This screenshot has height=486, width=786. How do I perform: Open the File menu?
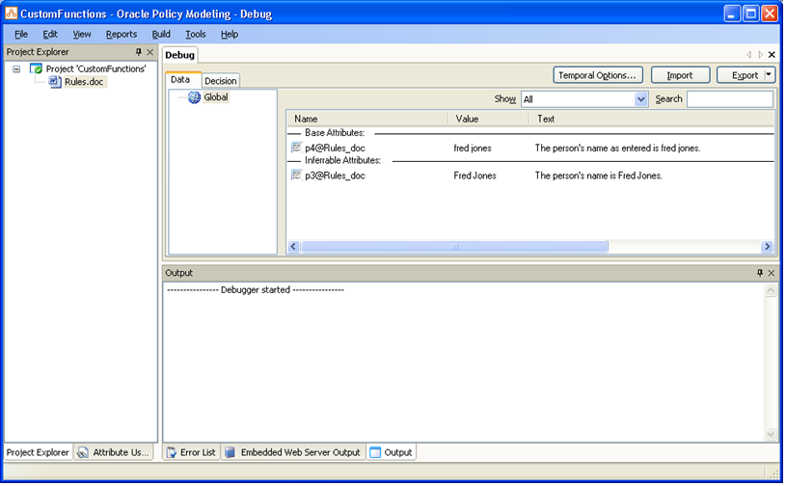pos(21,34)
